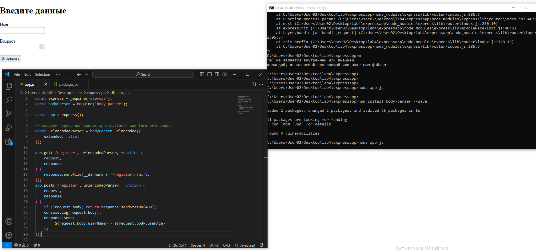Open the Manage gear settings

click(x=9, y=235)
